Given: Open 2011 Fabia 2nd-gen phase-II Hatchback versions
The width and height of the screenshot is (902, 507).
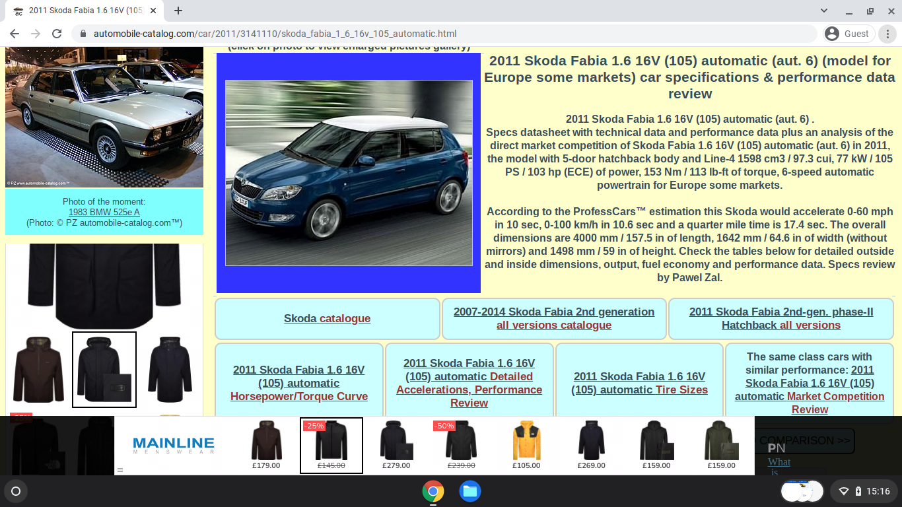Looking at the screenshot, I should click(x=781, y=318).
